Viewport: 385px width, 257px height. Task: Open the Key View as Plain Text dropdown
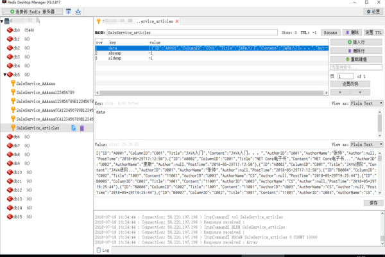(366, 103)
